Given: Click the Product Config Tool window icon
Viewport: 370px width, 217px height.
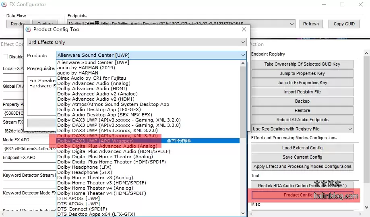Looking at the screenshot, I should [28, 29].
